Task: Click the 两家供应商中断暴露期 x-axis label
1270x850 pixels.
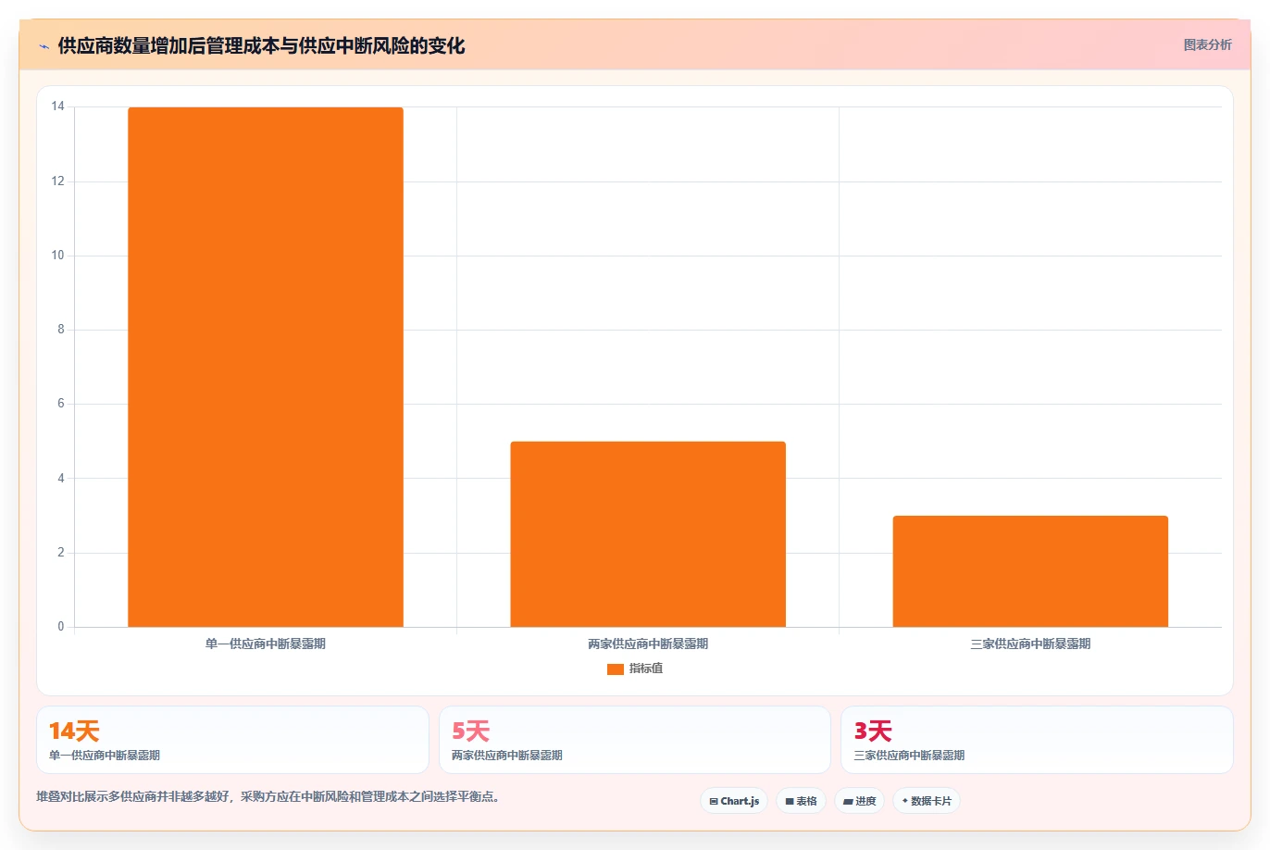Action: [648, 644]
